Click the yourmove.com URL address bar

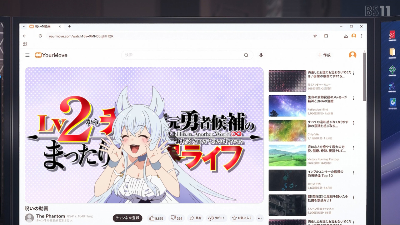coord(178,36)
